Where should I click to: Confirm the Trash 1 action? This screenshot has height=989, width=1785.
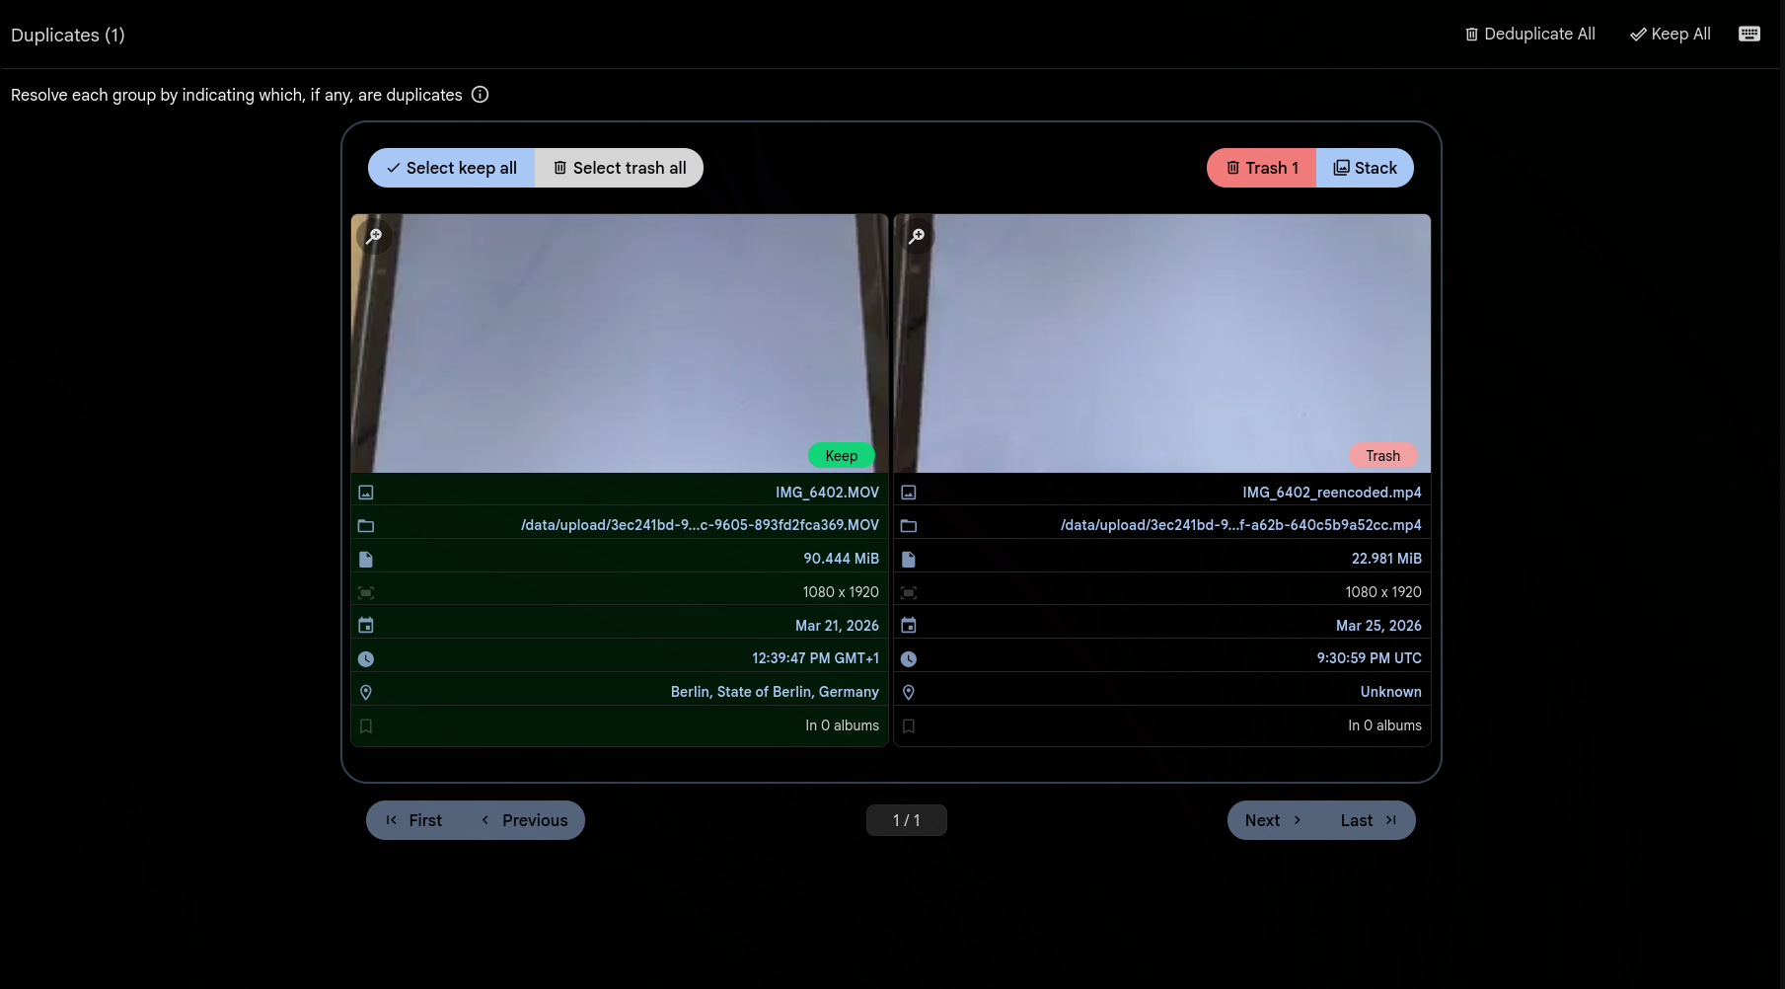[x=1261, y=167]
